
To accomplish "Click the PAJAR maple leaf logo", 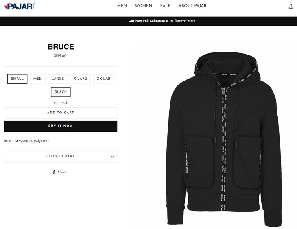I will pyautogui.click(x=20, y=6).
